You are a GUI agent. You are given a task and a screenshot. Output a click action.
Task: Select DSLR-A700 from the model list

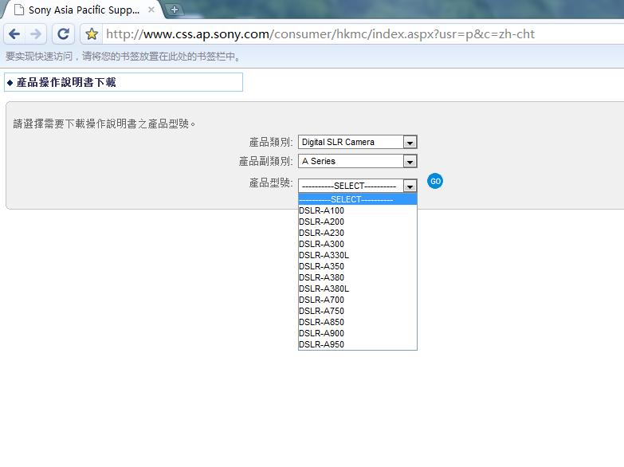click(357, 300)
